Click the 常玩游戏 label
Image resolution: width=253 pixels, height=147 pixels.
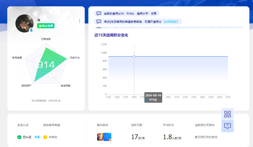103,125
